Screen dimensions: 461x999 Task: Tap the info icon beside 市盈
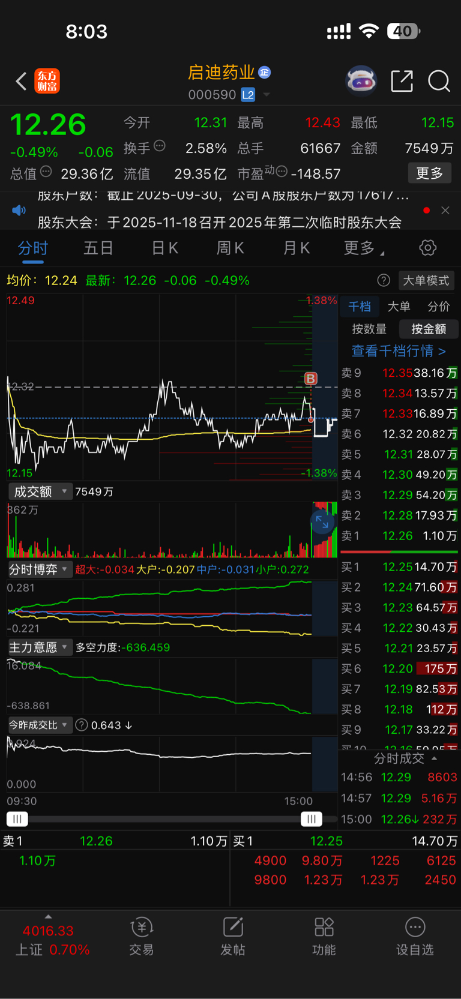coord(282,172)
